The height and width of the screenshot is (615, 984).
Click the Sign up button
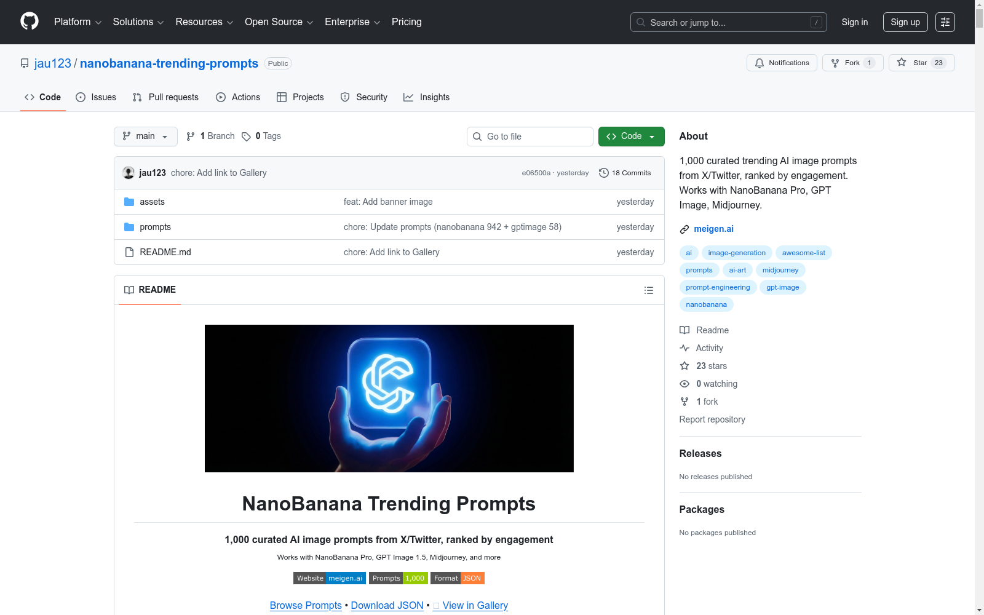(905, 22)
